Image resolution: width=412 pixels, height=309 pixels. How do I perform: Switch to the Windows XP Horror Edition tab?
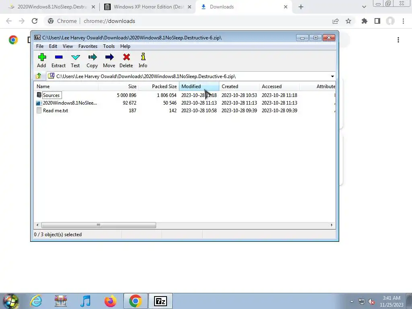coord(148,7)
